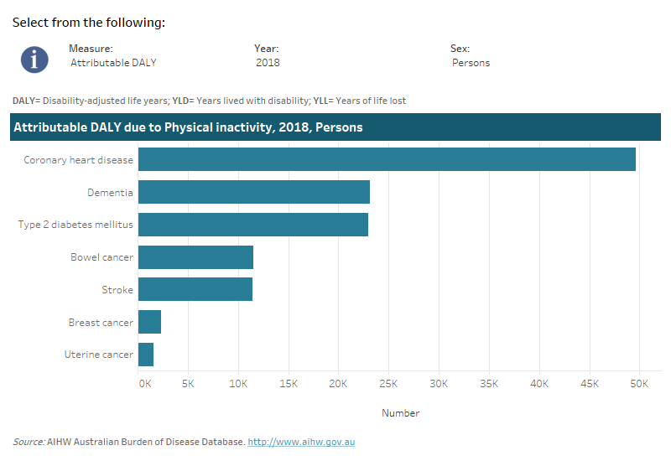This screenshot has height=461, width=671.
Task: Click the information icon
Action: (34, 58)
